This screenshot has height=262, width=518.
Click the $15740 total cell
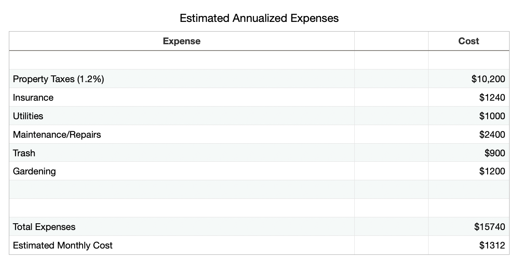click(469, 227)
